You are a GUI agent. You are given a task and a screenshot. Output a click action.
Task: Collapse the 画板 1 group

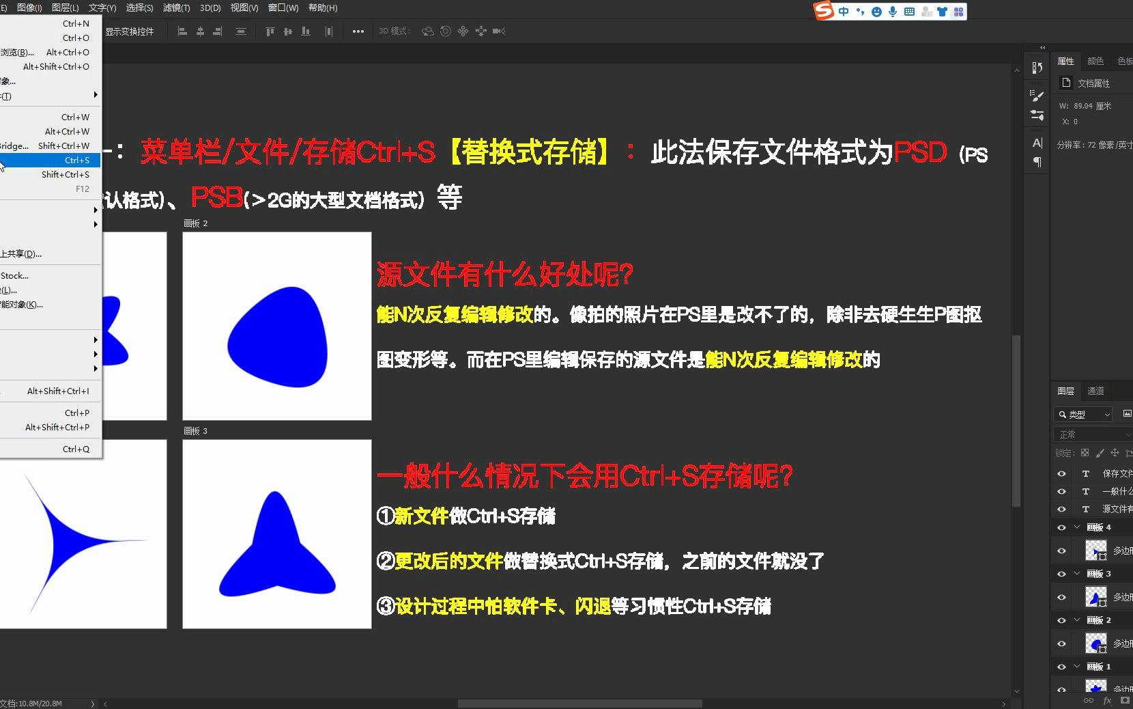click(1077, 667)
